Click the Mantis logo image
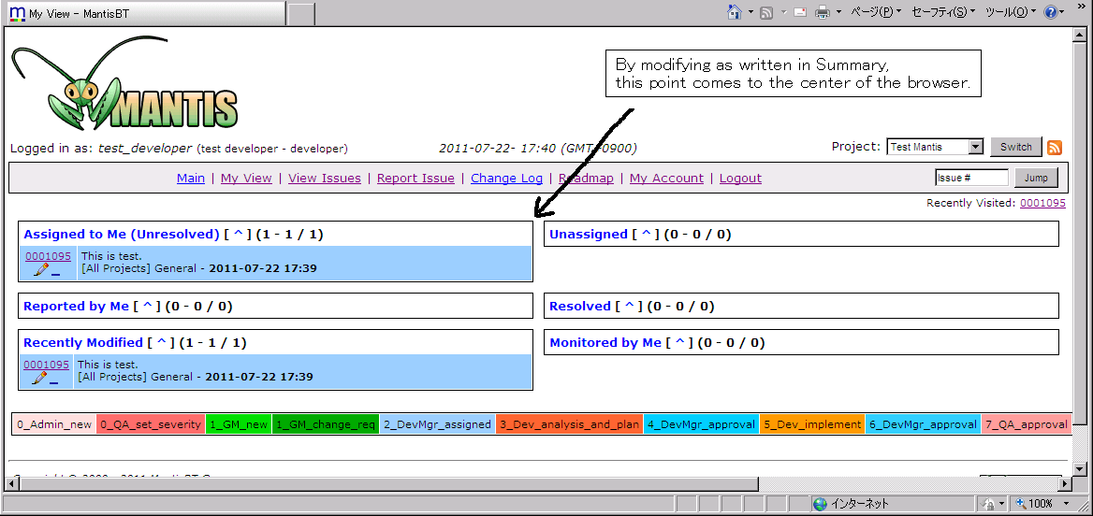 click(x=124, y=90)
